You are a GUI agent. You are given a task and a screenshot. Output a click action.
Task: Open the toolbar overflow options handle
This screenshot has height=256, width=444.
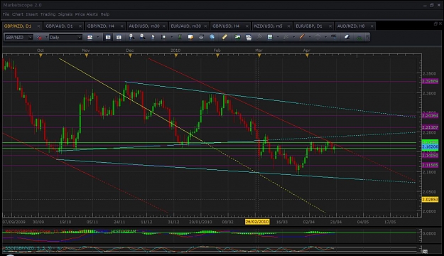[367, 37]
